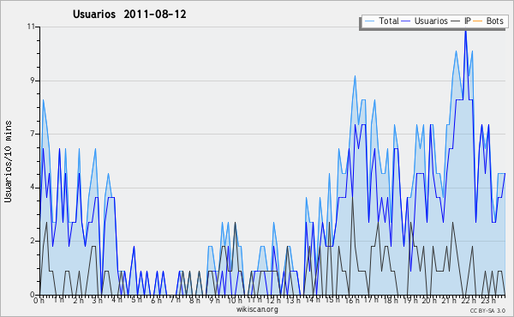Click the y-axis value 4
514x317 pixels.
point(33,188)
